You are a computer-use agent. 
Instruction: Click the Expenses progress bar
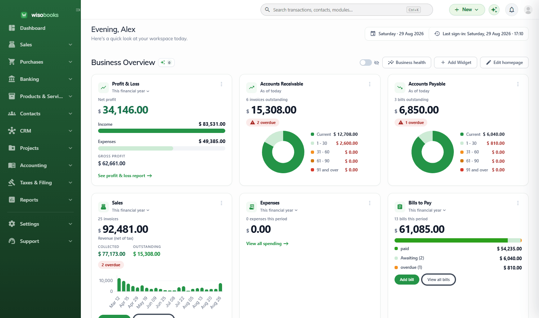(x=162, y=148)
